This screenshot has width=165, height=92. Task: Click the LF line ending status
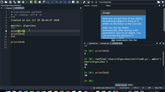pyautogui.click(x=143, y=88)
